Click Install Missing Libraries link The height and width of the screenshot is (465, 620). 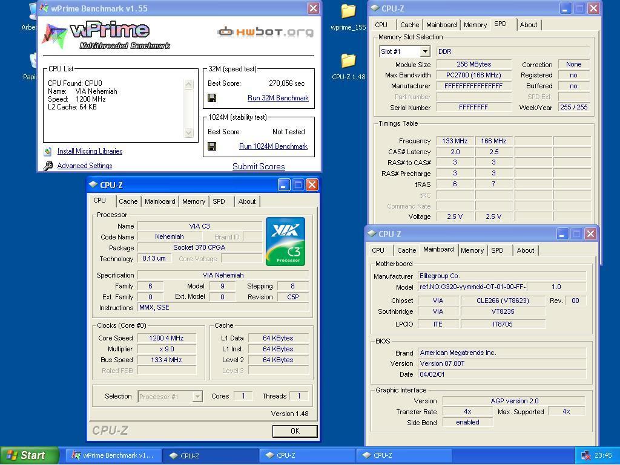(90, 151)
